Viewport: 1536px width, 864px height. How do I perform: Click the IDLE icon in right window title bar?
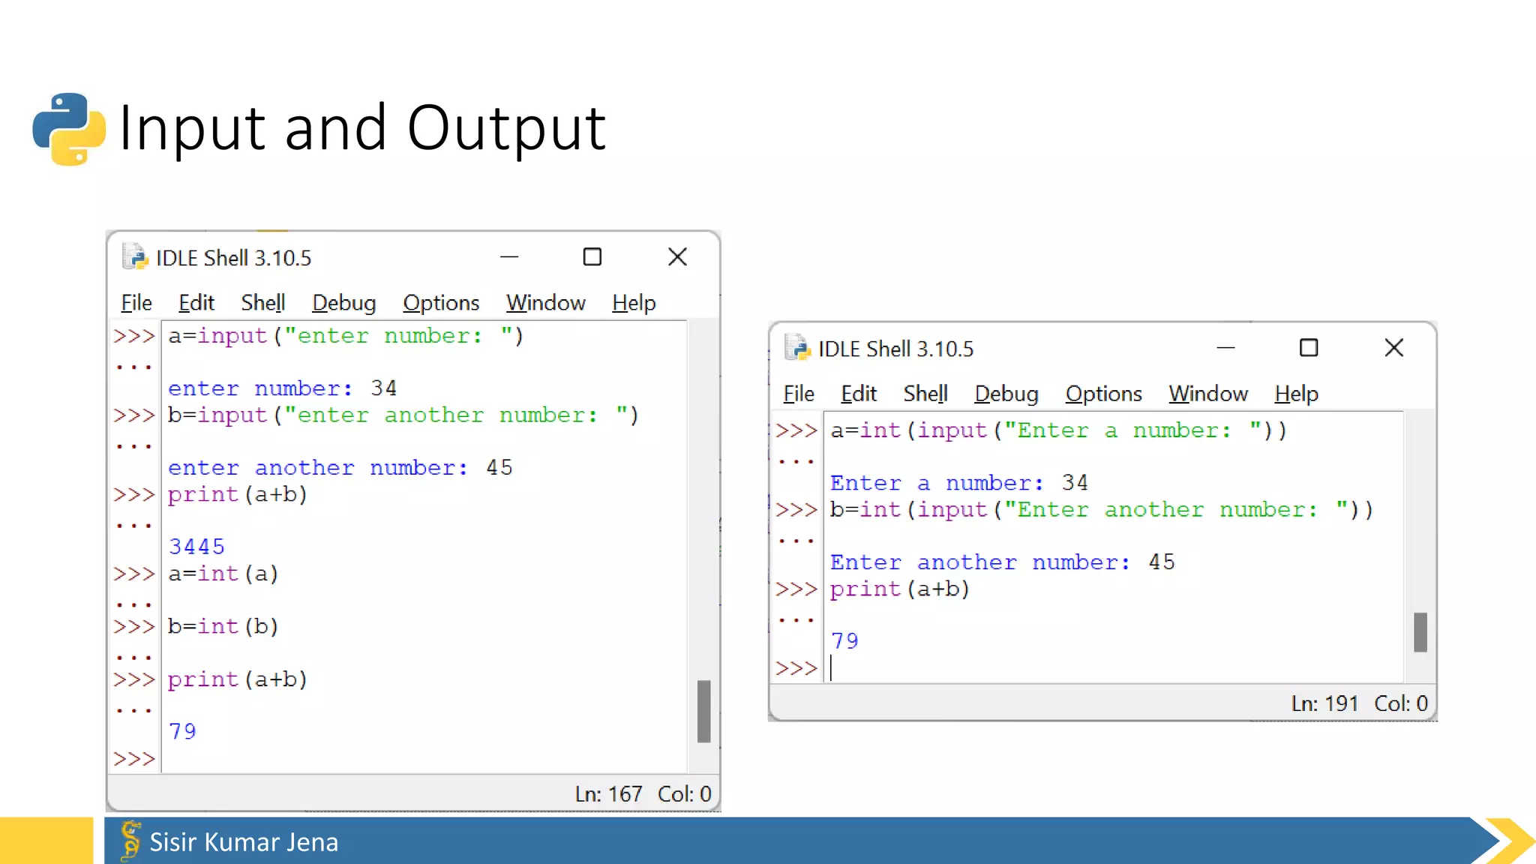797,348
